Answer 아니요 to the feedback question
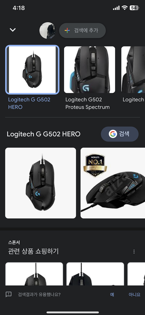Viewport: 145px width, 315px height. coord(134,294)
